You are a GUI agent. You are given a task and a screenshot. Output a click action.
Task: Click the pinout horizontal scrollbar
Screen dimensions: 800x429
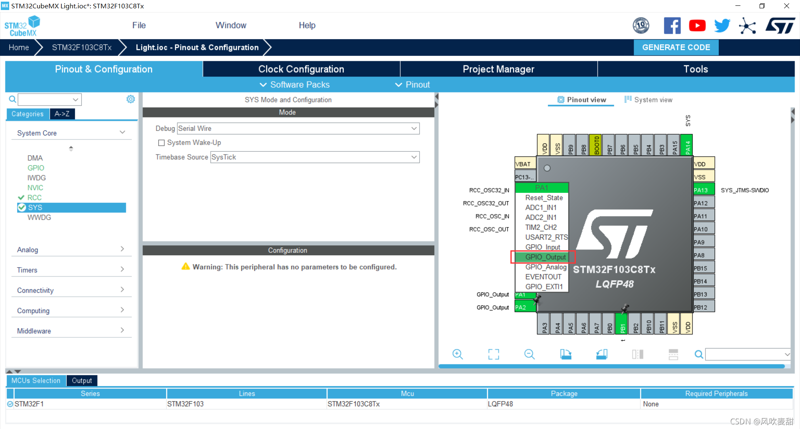tap(612, 367)
